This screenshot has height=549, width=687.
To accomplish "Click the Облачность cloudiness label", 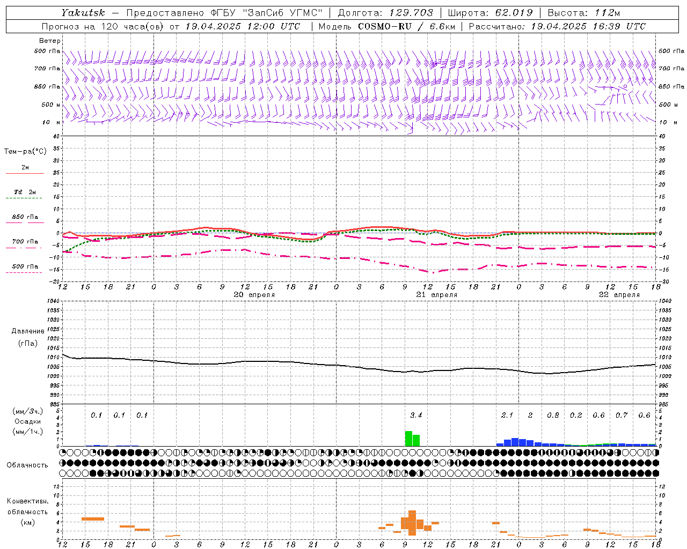I will 27,465.
